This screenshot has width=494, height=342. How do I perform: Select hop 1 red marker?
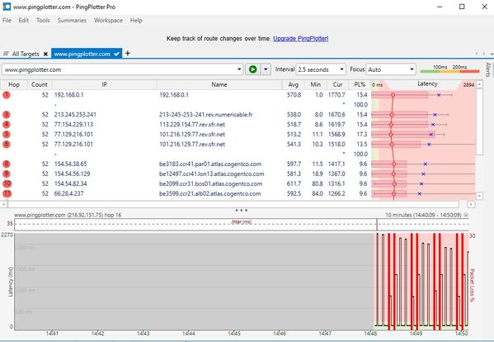(7, 95)
